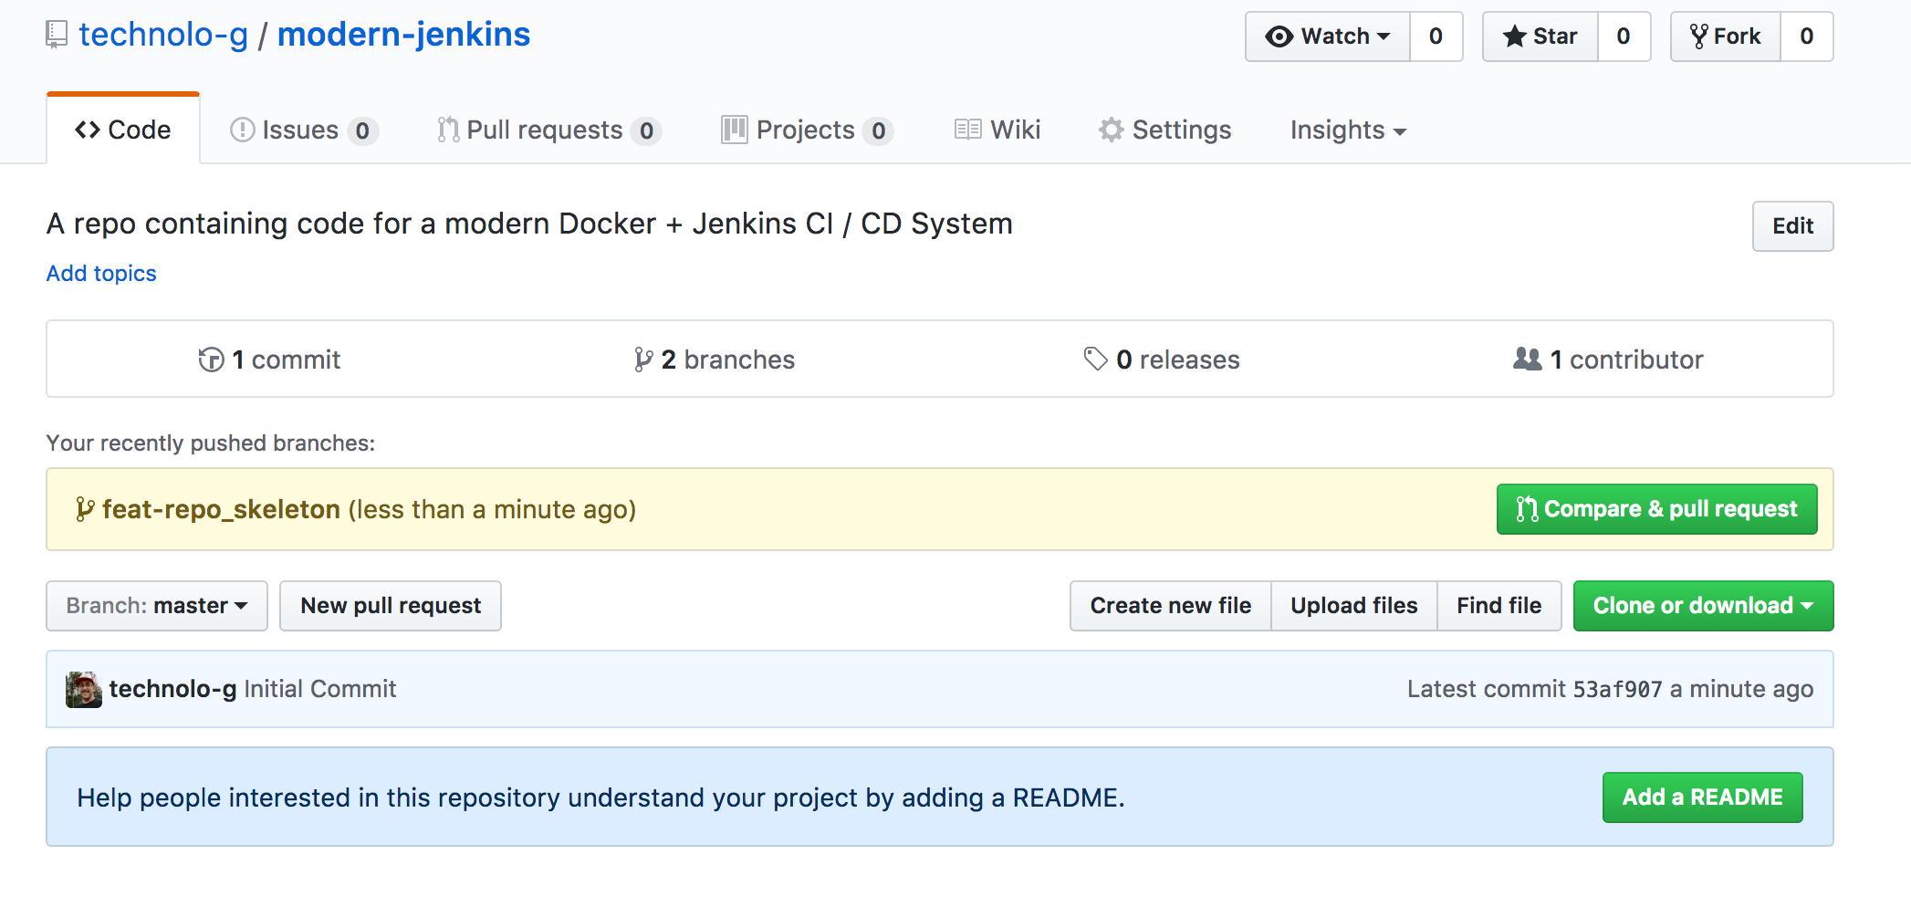Open the technolo-g owner profile link
The image size is (1911, 907).
(x=163, y=35)
